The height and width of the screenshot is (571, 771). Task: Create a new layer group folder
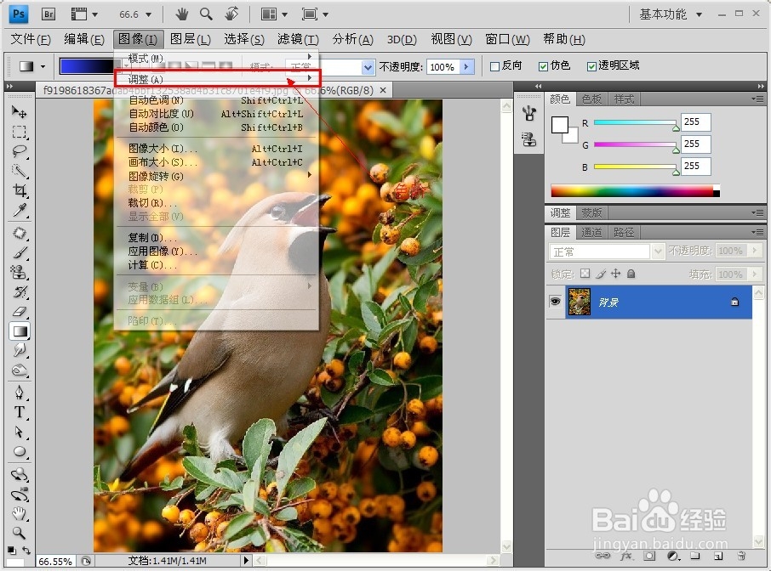pos(694,556)
